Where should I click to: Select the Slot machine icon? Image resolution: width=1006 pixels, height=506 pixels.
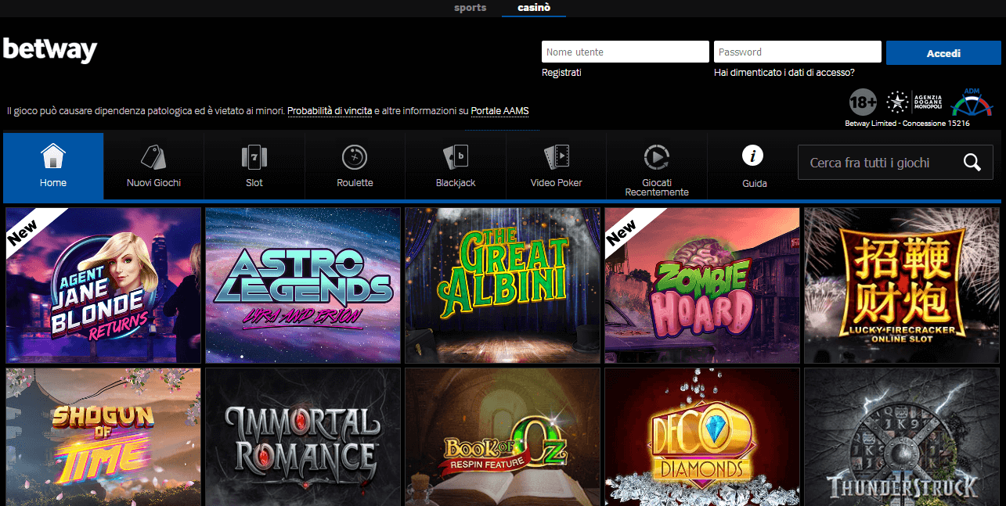(254, 157)
